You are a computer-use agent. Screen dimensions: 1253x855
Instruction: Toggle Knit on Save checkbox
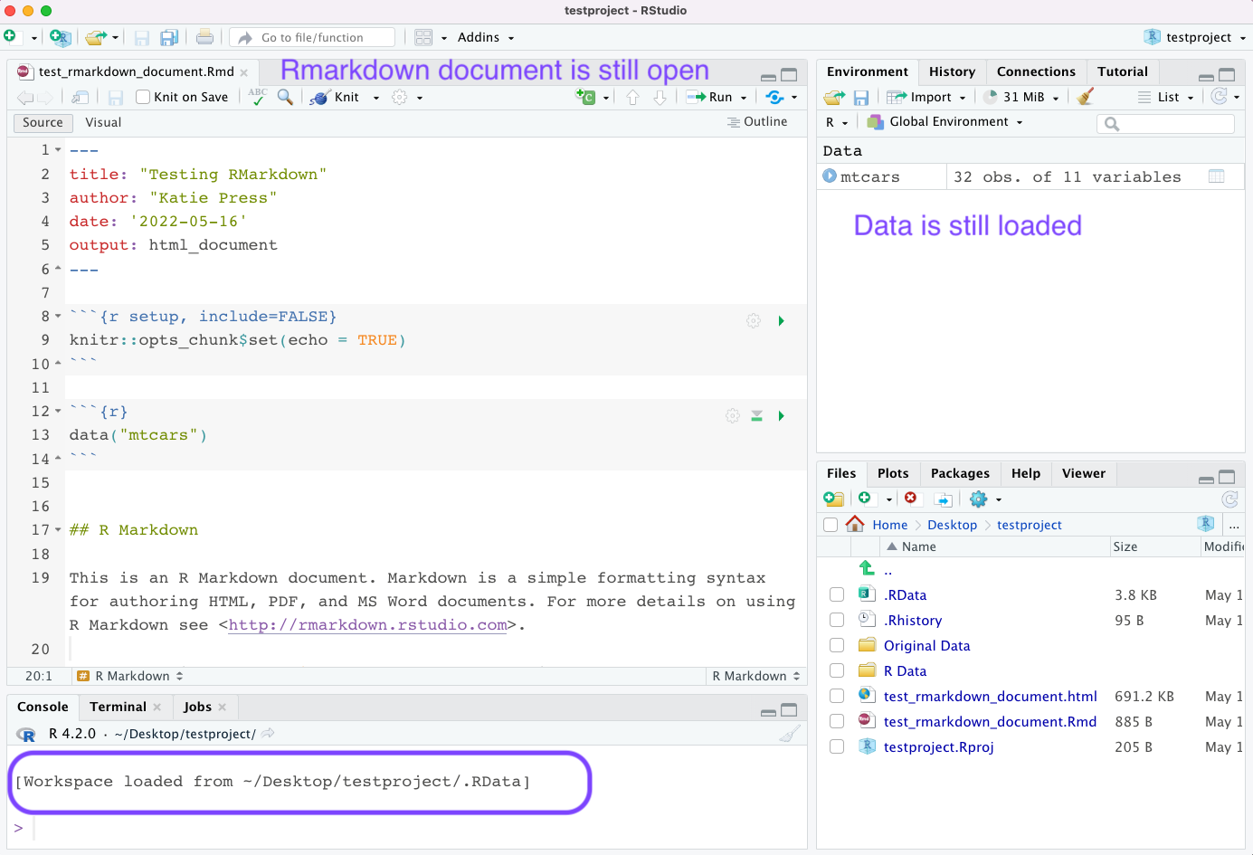tap(143, 97)
